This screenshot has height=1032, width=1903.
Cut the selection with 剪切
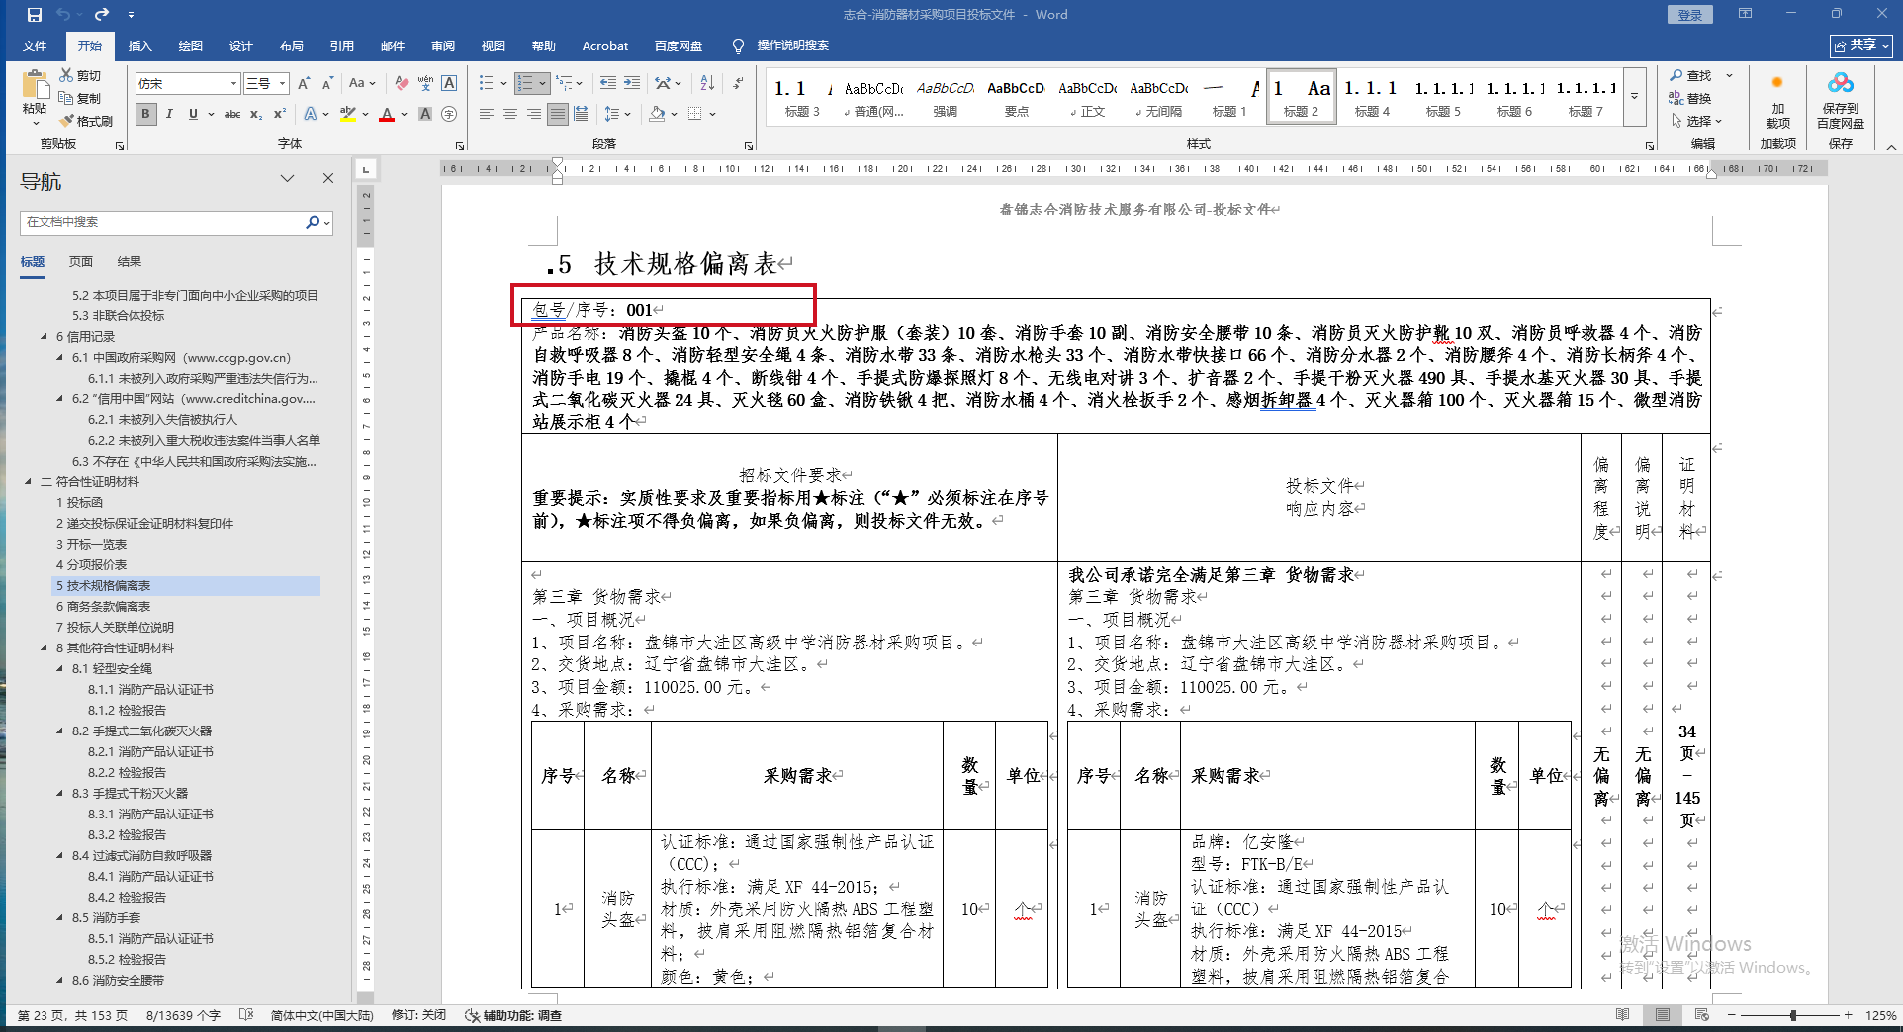coord(80,75)
